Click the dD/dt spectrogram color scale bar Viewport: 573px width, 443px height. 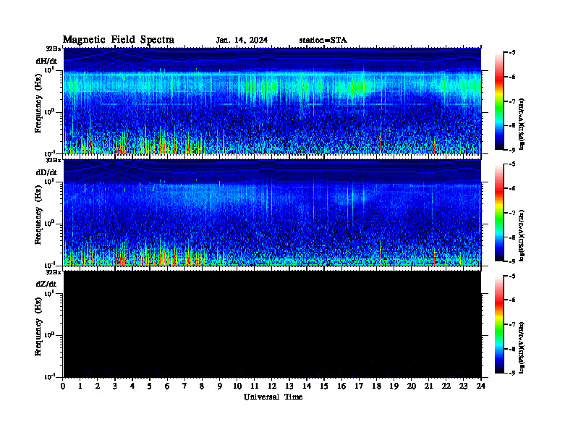[498, 213]
